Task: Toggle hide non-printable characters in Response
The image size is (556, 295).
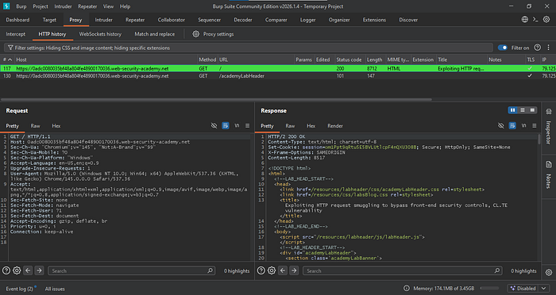Action: coord(500,126)
